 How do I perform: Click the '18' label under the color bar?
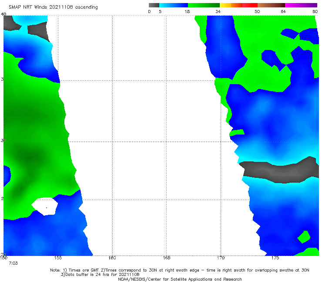(x=187, y=12)
